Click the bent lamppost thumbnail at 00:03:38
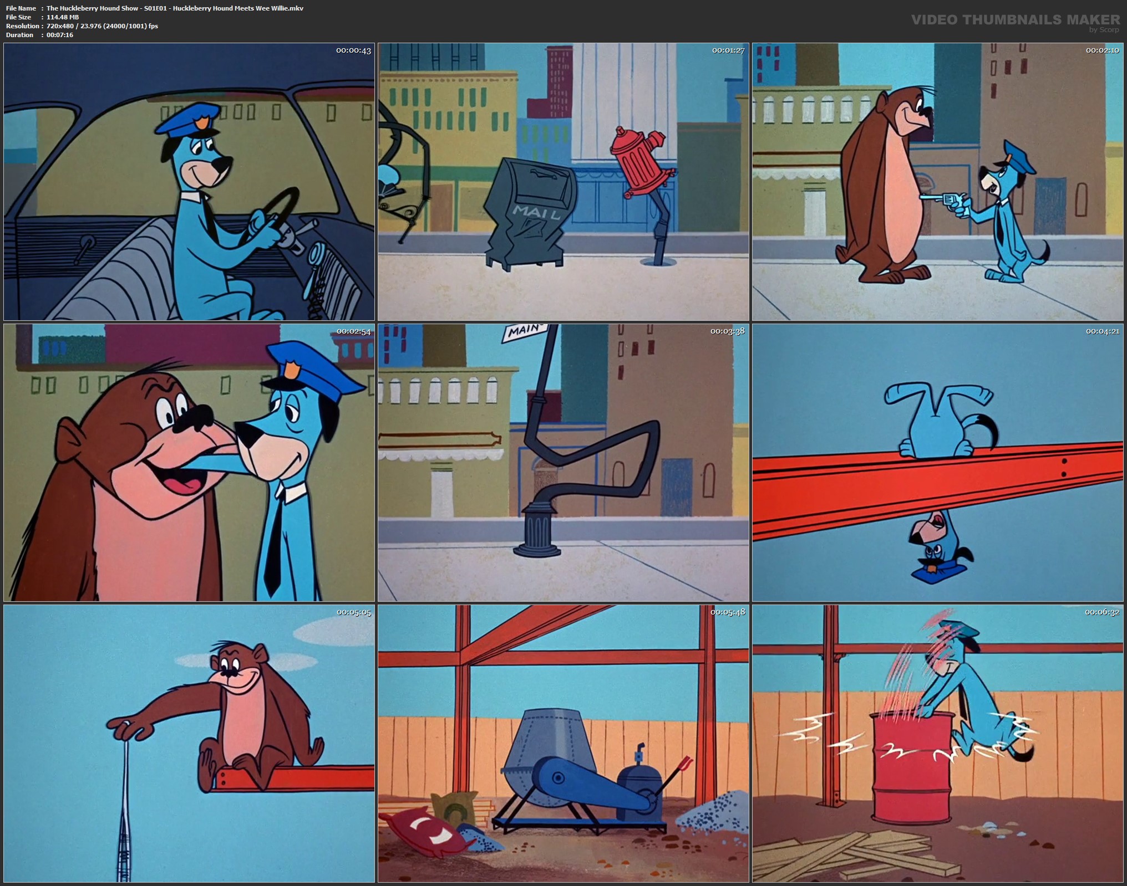This screenshot has width=1127, height=886. coord(563,463)
